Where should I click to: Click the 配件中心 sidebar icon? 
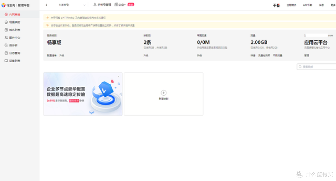point(6,38)
